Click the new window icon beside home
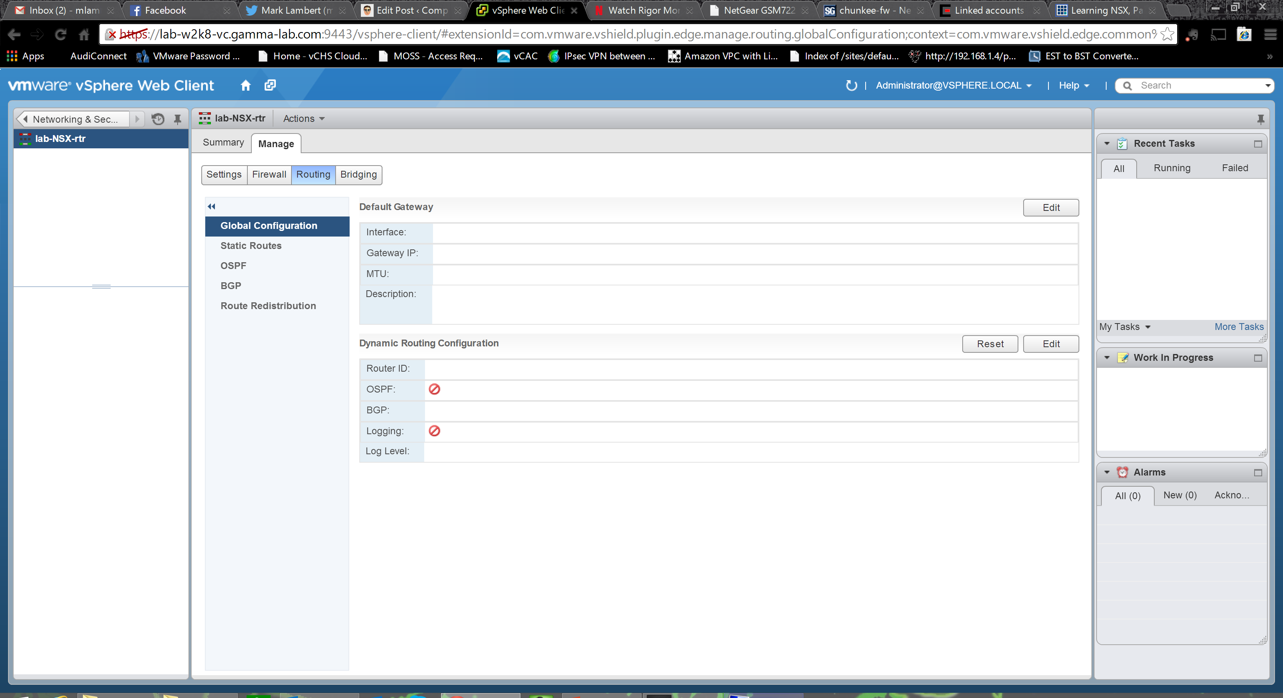Viewport: 1283px width, 698px height. [270, 85]
